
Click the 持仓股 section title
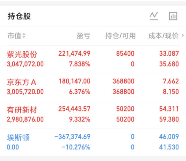coord(19,16)
